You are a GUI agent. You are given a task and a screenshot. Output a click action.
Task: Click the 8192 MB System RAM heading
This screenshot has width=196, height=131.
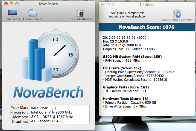point(132,57)
